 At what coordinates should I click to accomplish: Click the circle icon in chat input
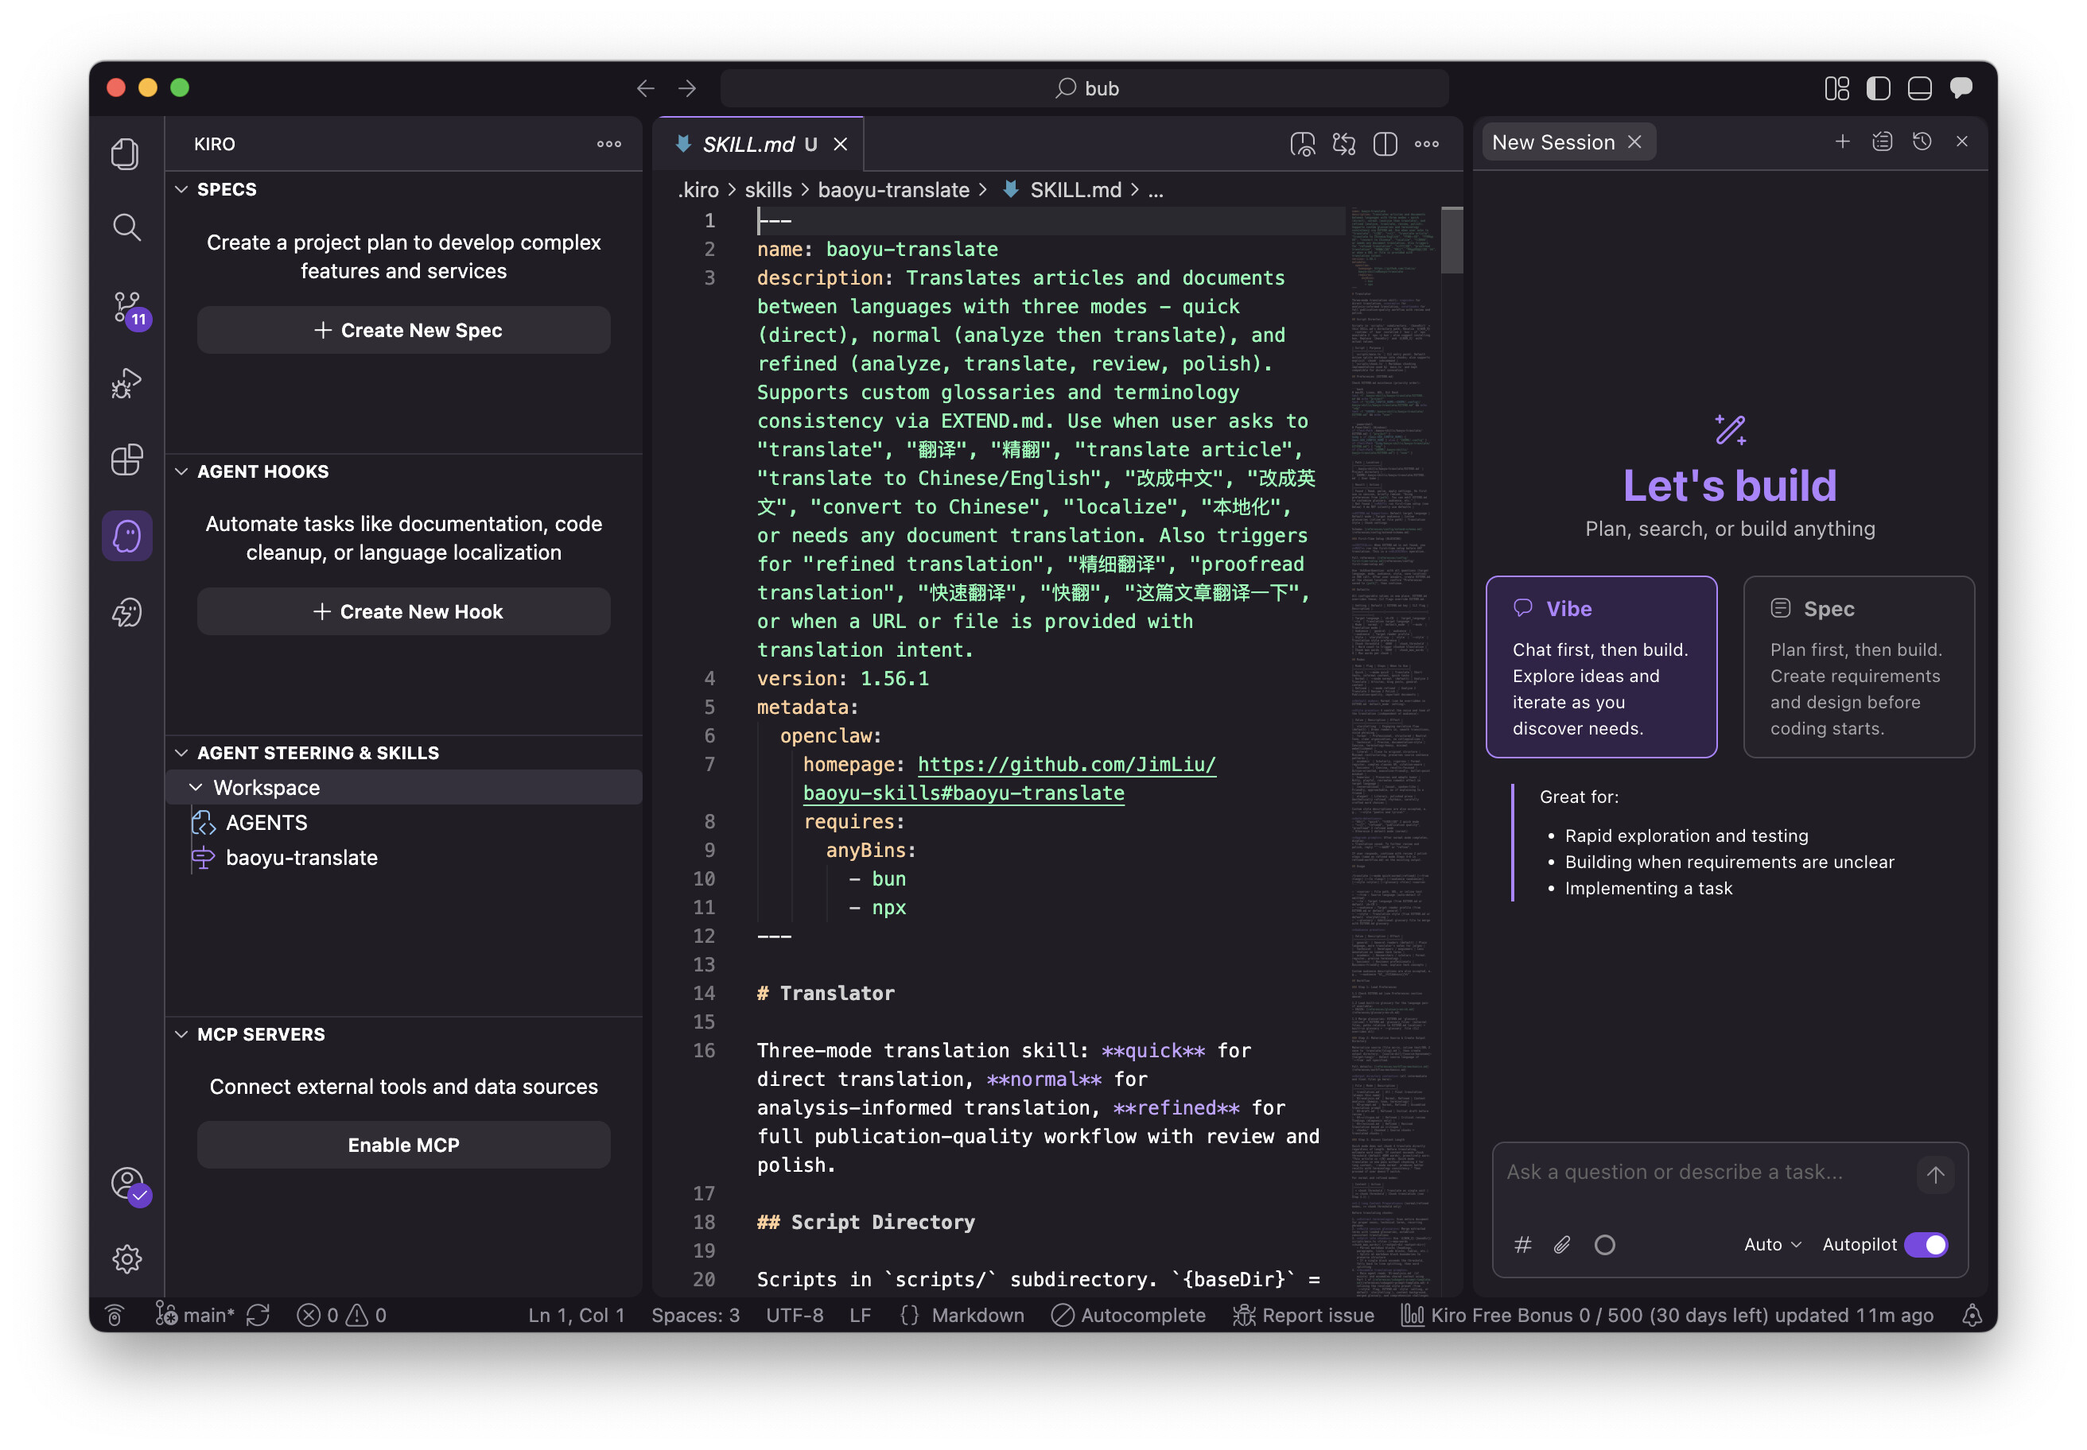[1604, 1245]
